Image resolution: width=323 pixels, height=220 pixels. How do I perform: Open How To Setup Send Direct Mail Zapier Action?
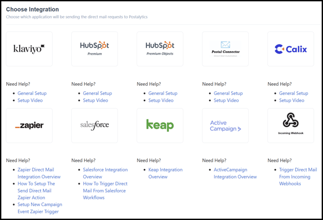pos(36,191)
